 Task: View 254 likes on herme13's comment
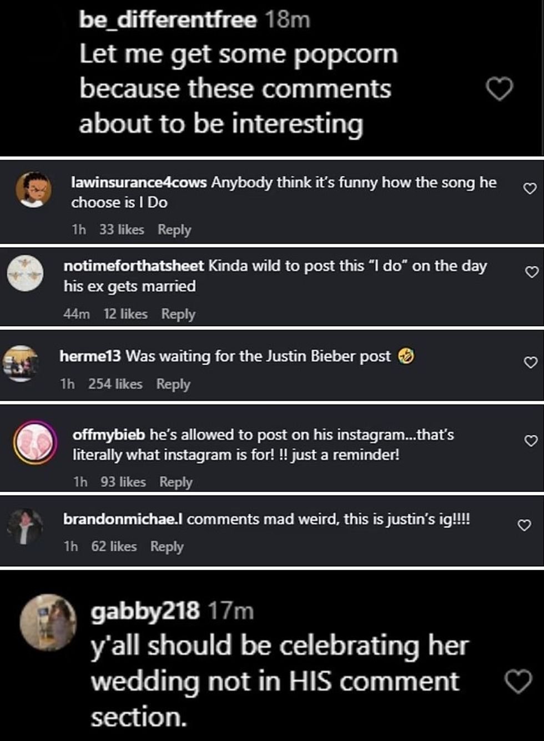coord(115,384)
